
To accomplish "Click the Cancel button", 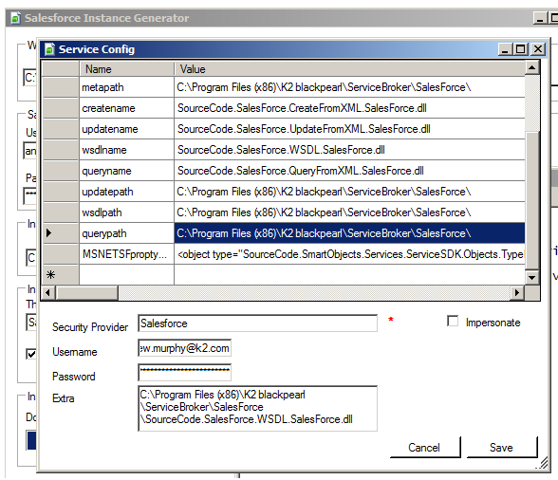I will click(425, 447).
